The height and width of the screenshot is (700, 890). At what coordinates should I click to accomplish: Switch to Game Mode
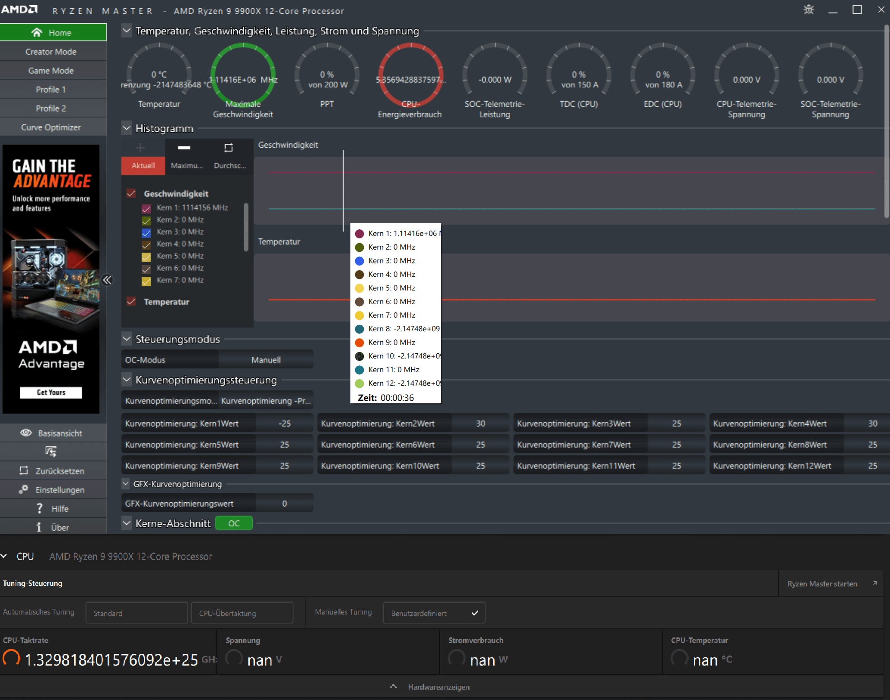[53, 70]
